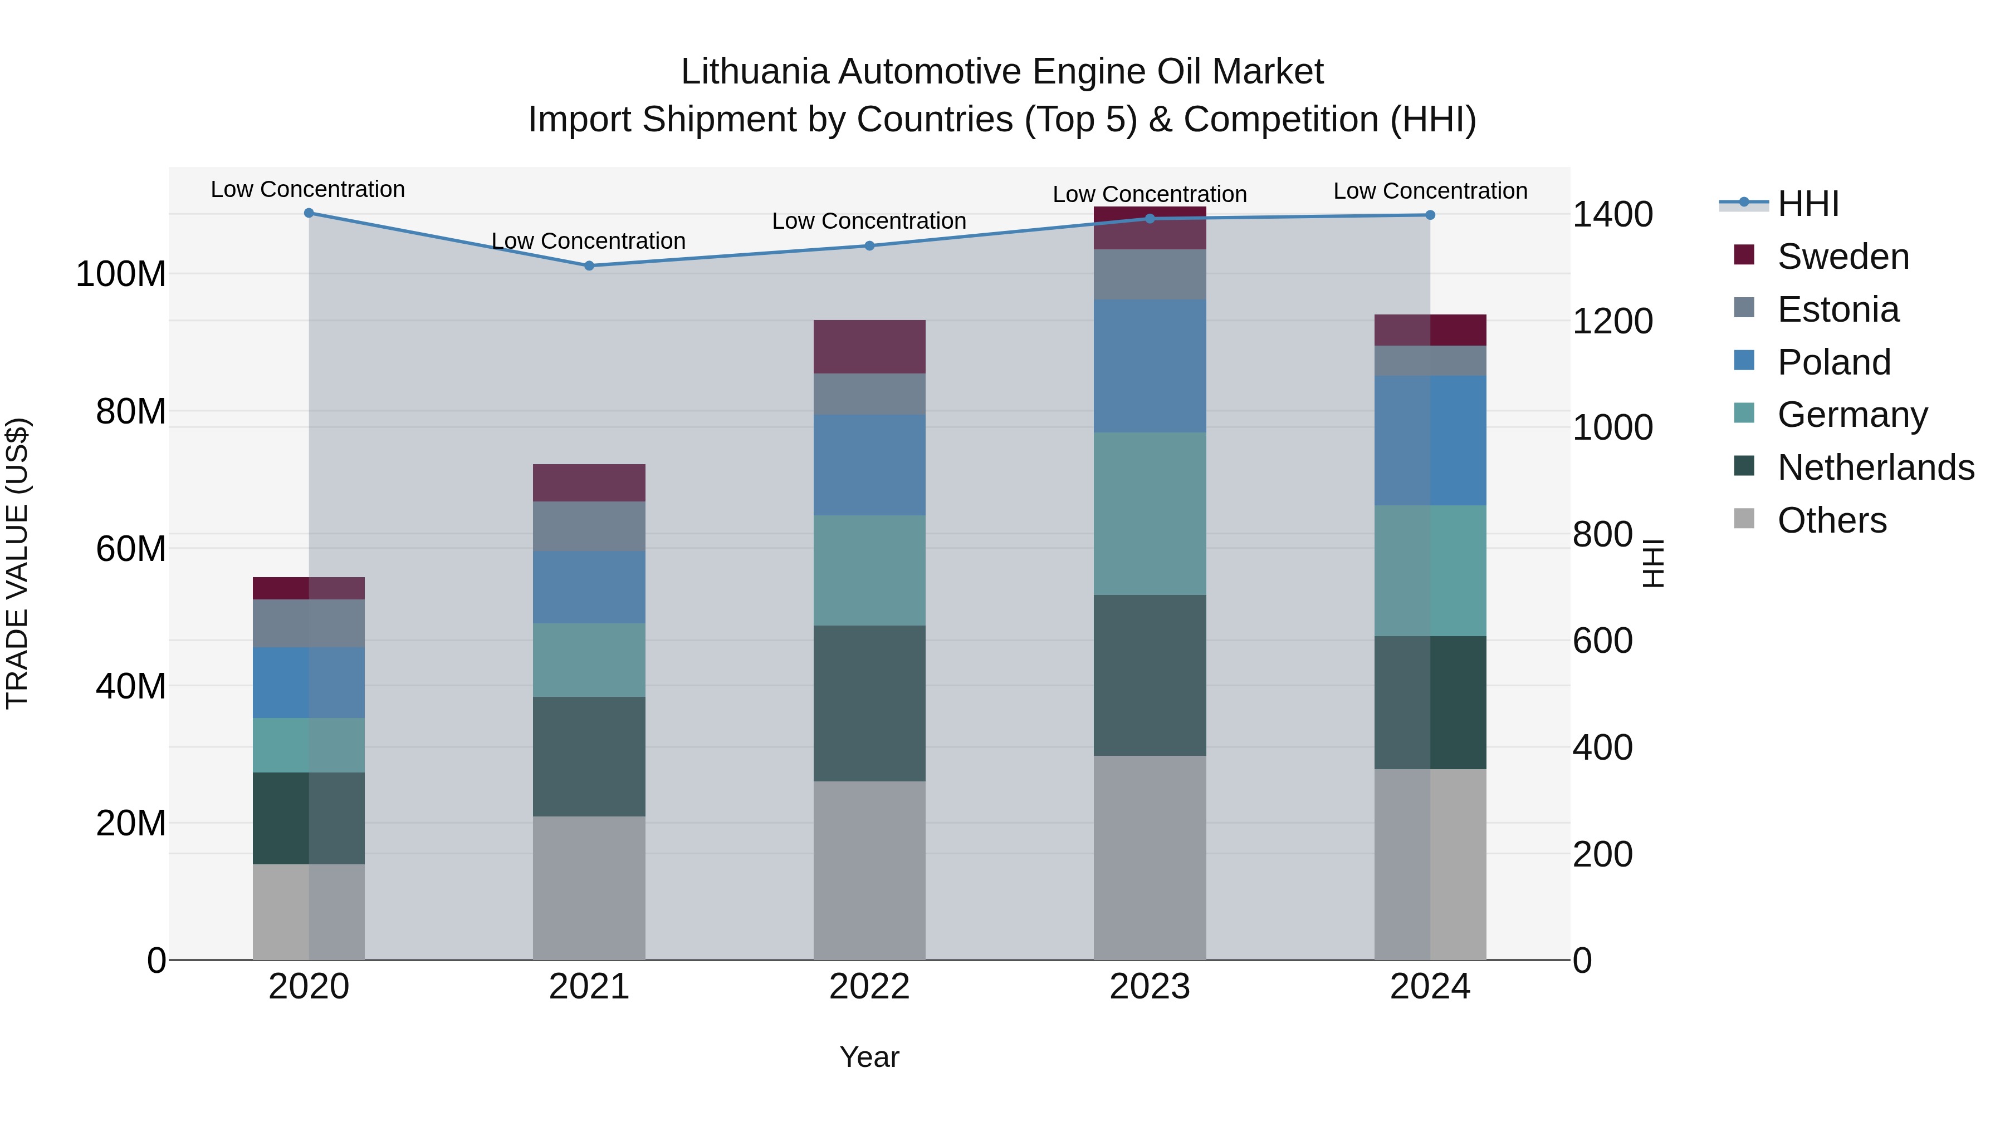Toggle the Others legend entry
Image resolution: width=2005 pixels, height=1127 pixels.
pos(1811,520)
